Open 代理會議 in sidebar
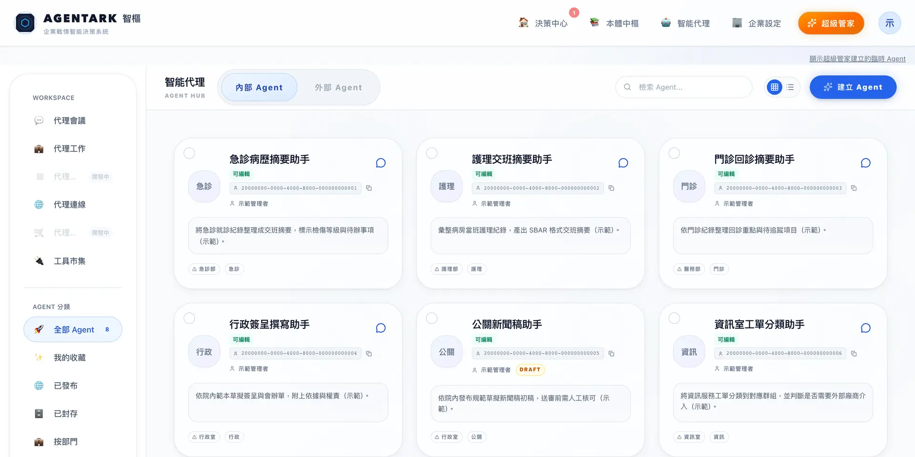Viewport: 915px width, 457px height. (x=73, y=120)
